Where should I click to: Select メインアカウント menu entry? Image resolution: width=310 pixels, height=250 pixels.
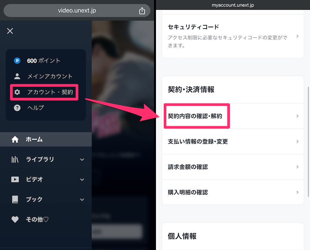50,76
